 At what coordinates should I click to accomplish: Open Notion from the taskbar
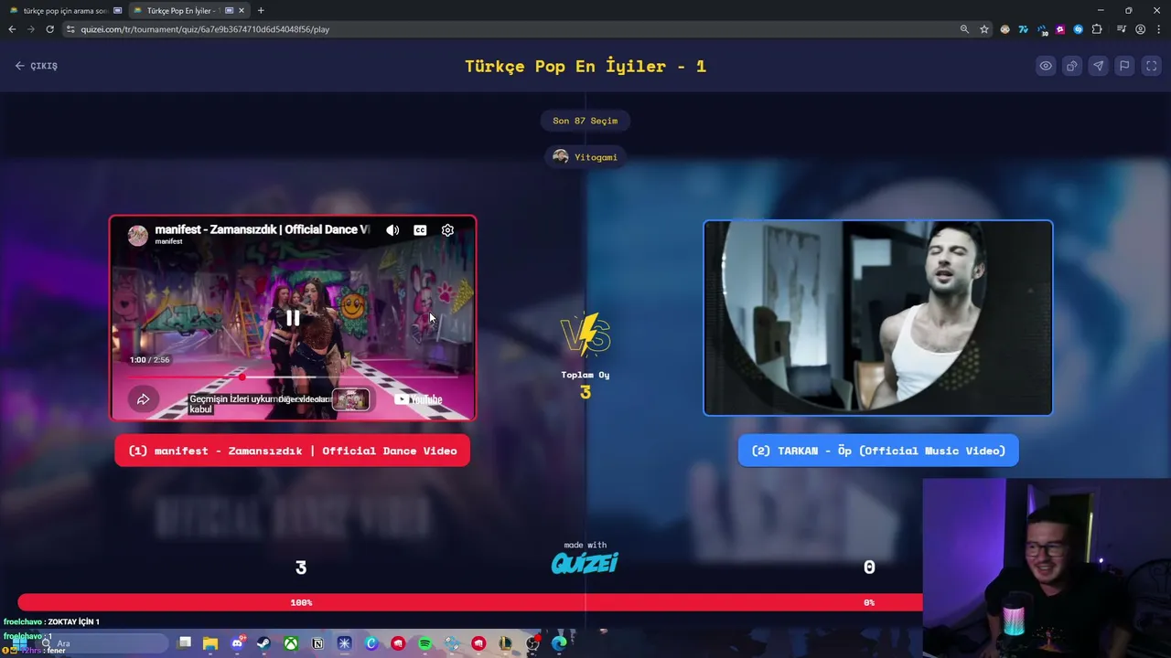point(317,643)
